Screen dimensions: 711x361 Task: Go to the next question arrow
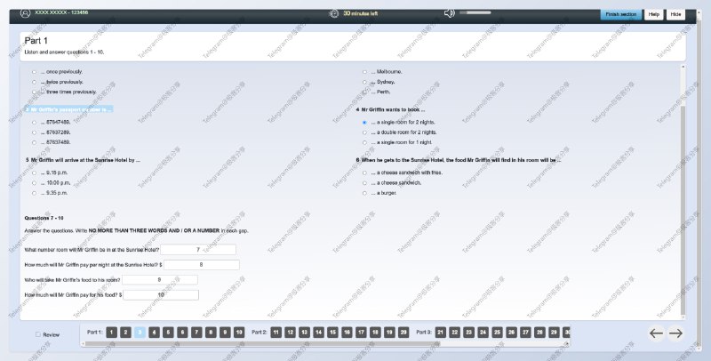click(675, 333)
